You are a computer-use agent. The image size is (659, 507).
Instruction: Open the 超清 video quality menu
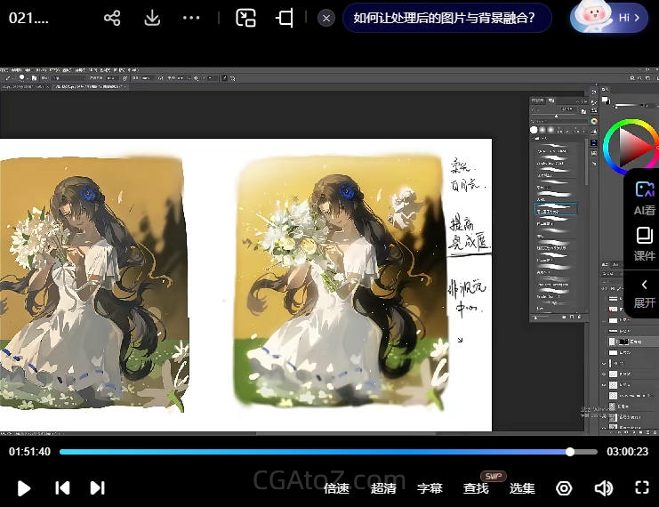tap(383, 488)
